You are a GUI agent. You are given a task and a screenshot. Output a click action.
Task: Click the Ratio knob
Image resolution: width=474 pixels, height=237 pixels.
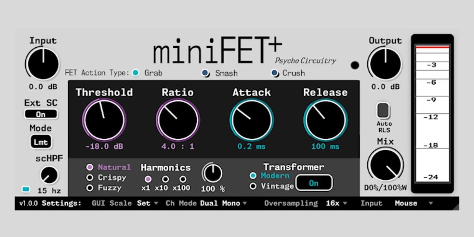coord(178,120)
